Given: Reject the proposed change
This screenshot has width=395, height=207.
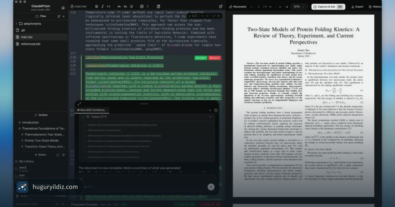Looking at the screenshot, I should (215, 58).
